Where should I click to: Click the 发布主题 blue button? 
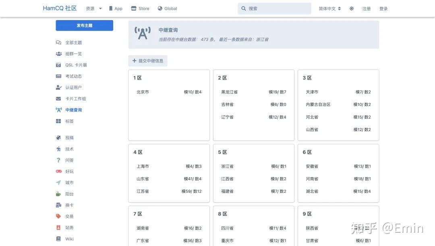tap(84, 25)
